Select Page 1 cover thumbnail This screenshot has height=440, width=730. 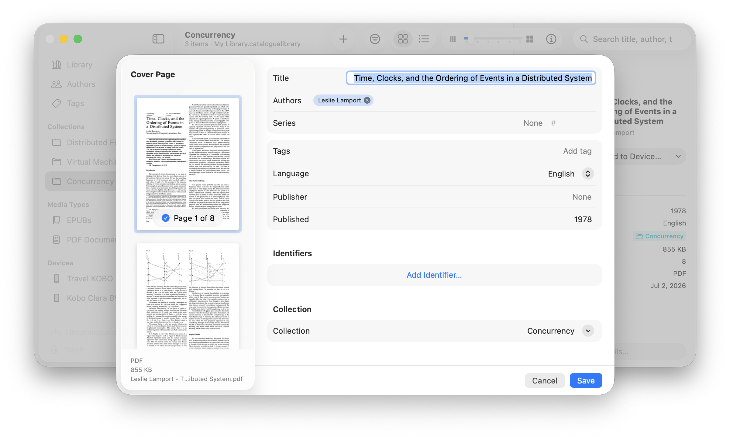point(188,163)
